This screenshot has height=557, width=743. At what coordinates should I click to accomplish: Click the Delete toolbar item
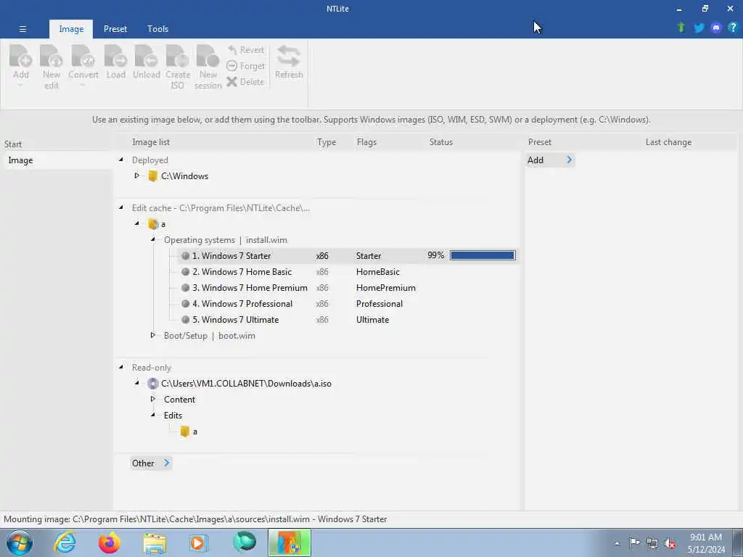click(245, 81)
